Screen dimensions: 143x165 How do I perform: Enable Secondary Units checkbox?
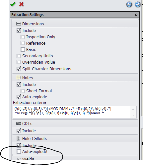pos(19,56)
